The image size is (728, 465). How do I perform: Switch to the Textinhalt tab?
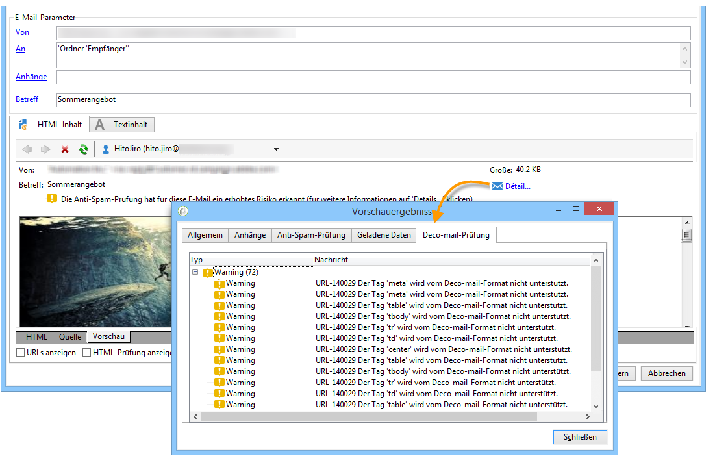[121, 125]
